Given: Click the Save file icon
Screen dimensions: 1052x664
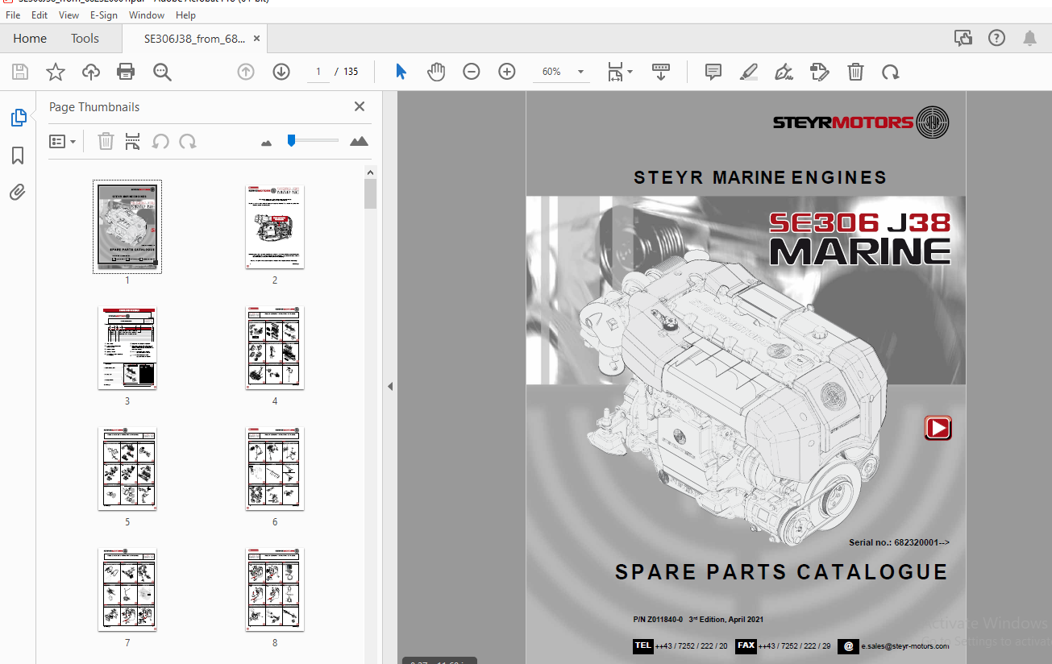Looking at the screenshot, I should (x=20, y=73).
